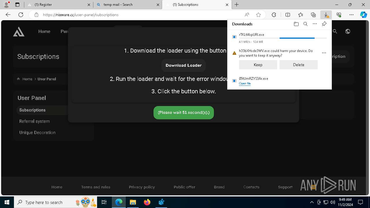Viewport: 370px width, 208px height.
Task: Open the Favorites list icon
Action: [301, 15]
